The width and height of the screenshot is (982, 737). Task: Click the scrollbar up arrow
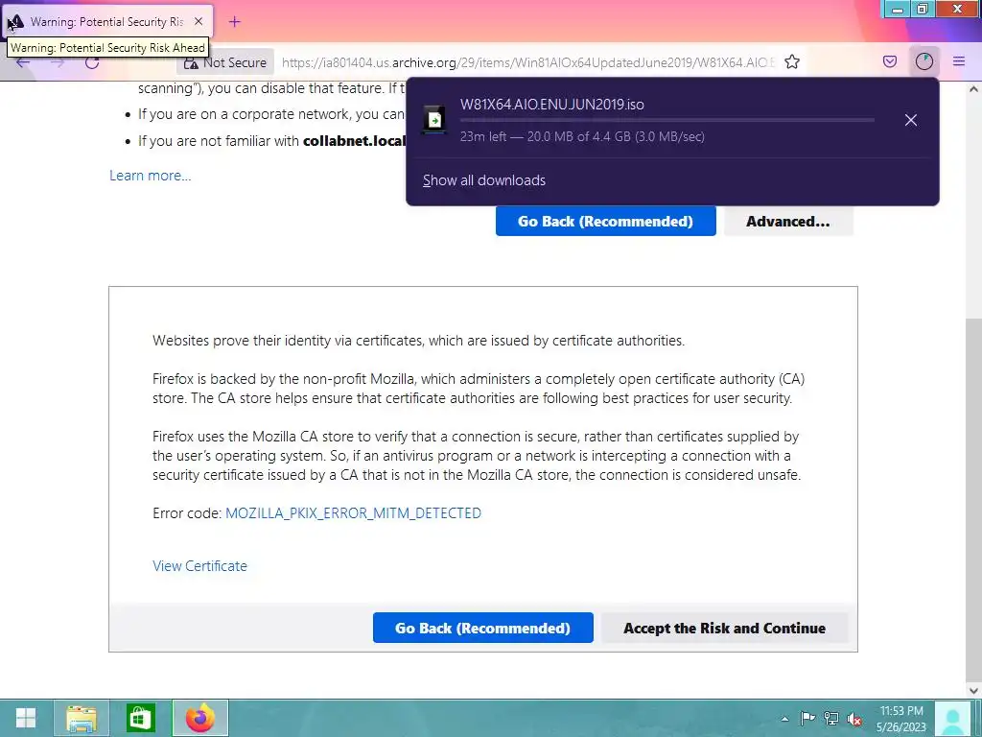(974, 89)
